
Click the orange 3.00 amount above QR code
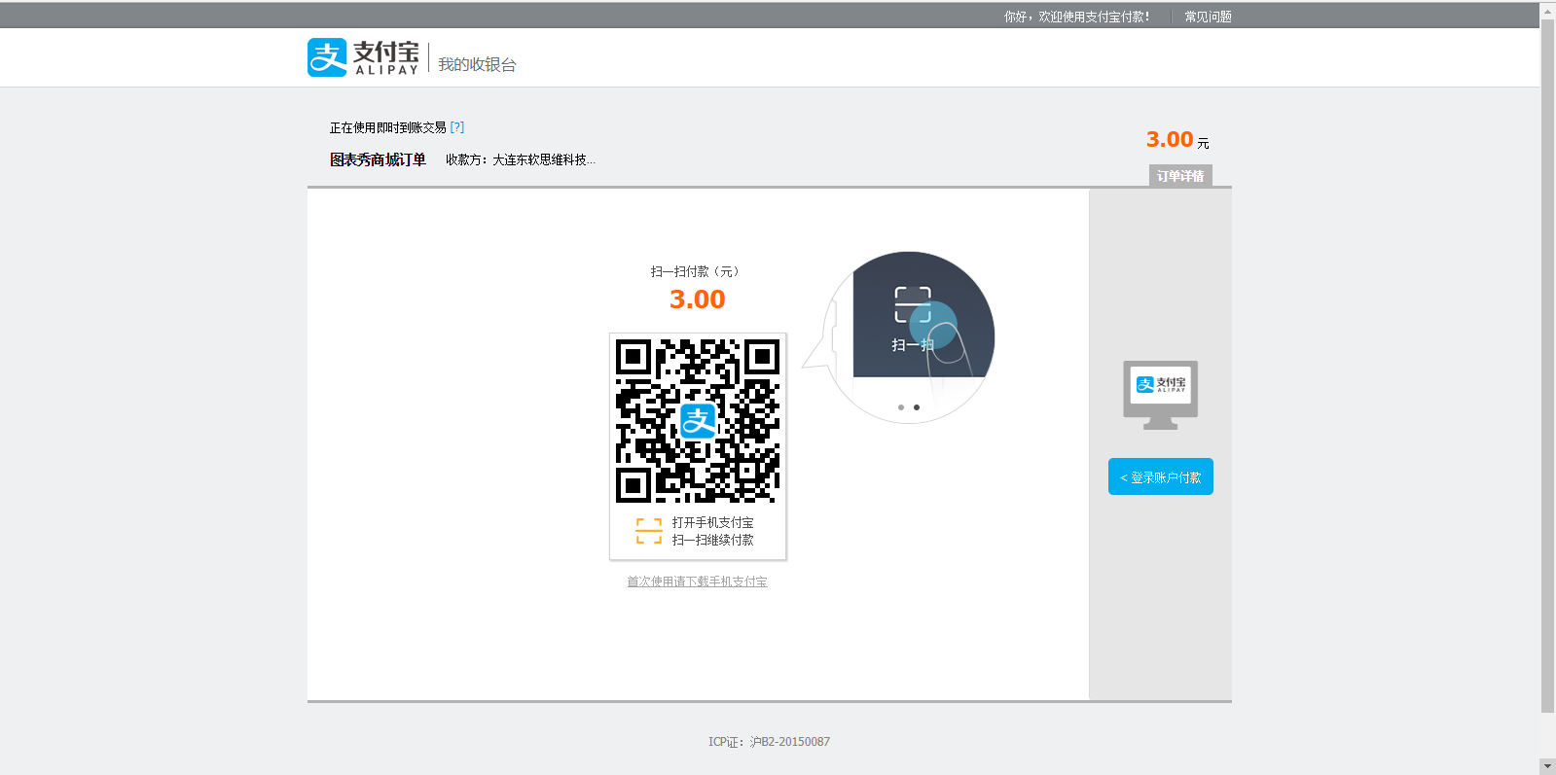[x=698, y=299]
